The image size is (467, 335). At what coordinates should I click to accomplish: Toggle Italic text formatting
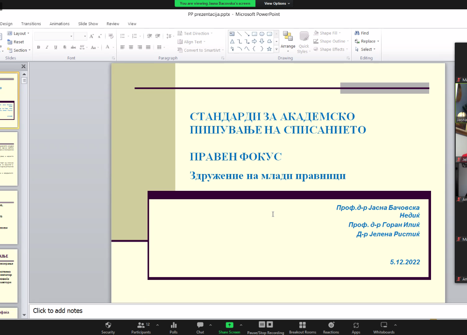click(47, 47)
